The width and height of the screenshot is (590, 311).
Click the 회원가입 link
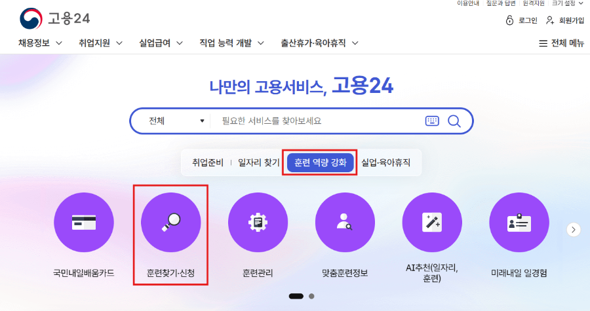(572, 20)
